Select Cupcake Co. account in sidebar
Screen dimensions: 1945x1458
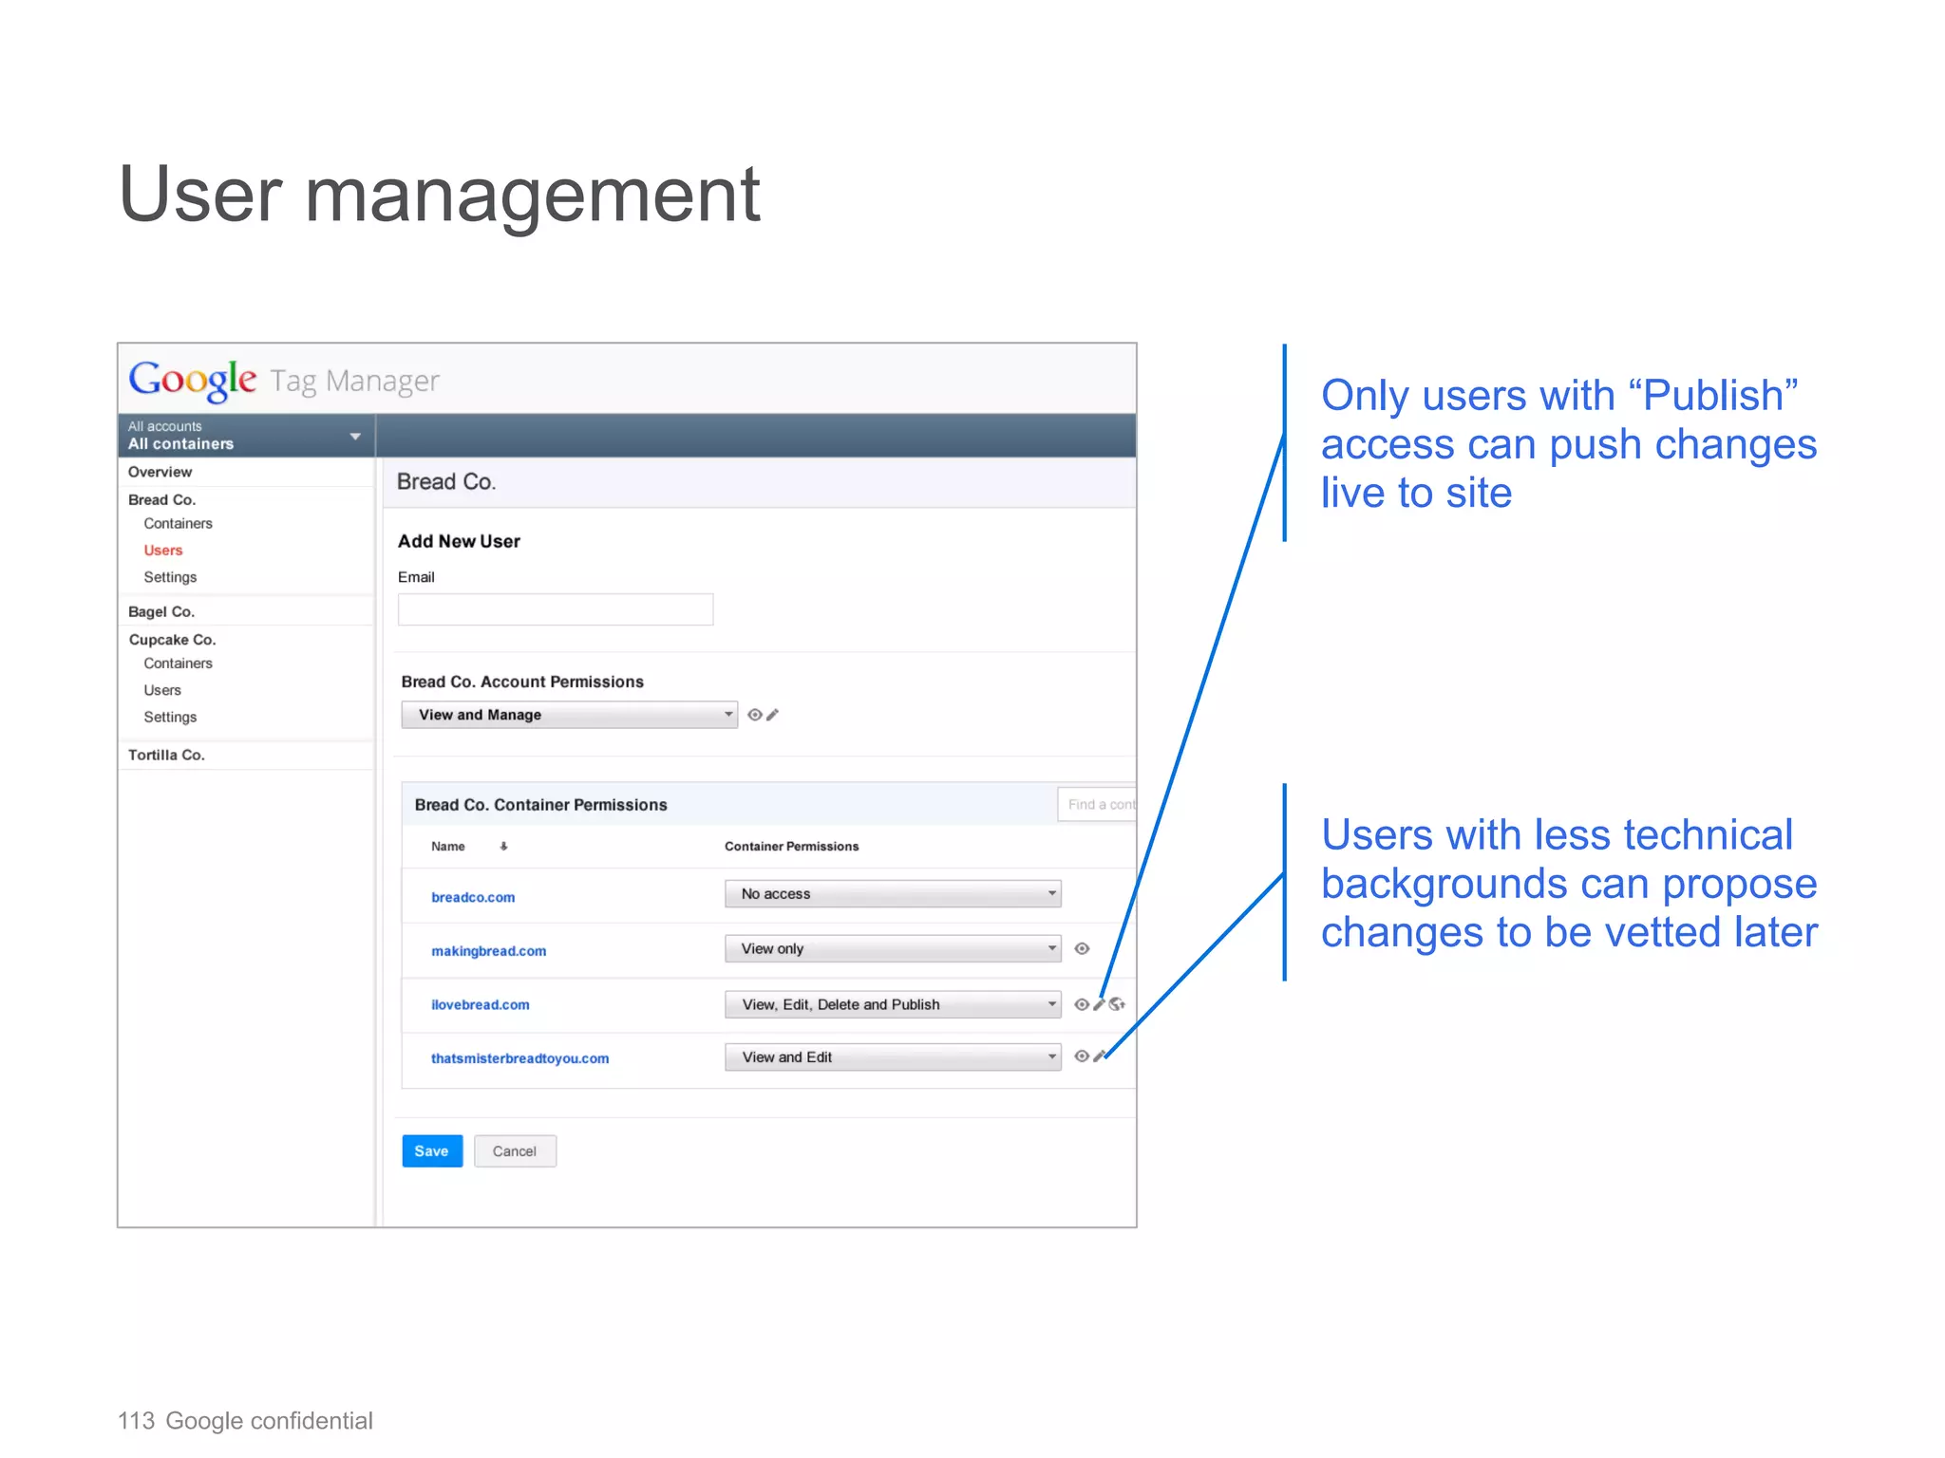click(172, 640)
